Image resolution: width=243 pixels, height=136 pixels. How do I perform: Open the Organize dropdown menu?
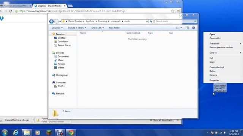(57, 28)
